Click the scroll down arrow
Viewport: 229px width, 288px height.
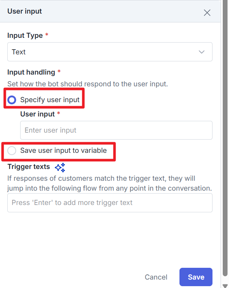pyautogui.click(x=224, y=285)
